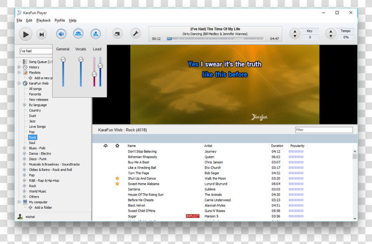The height and width of the screenshot is (244, 372).
Task: Open the lead vocal volume icon
Action: [x=96, y=34]
